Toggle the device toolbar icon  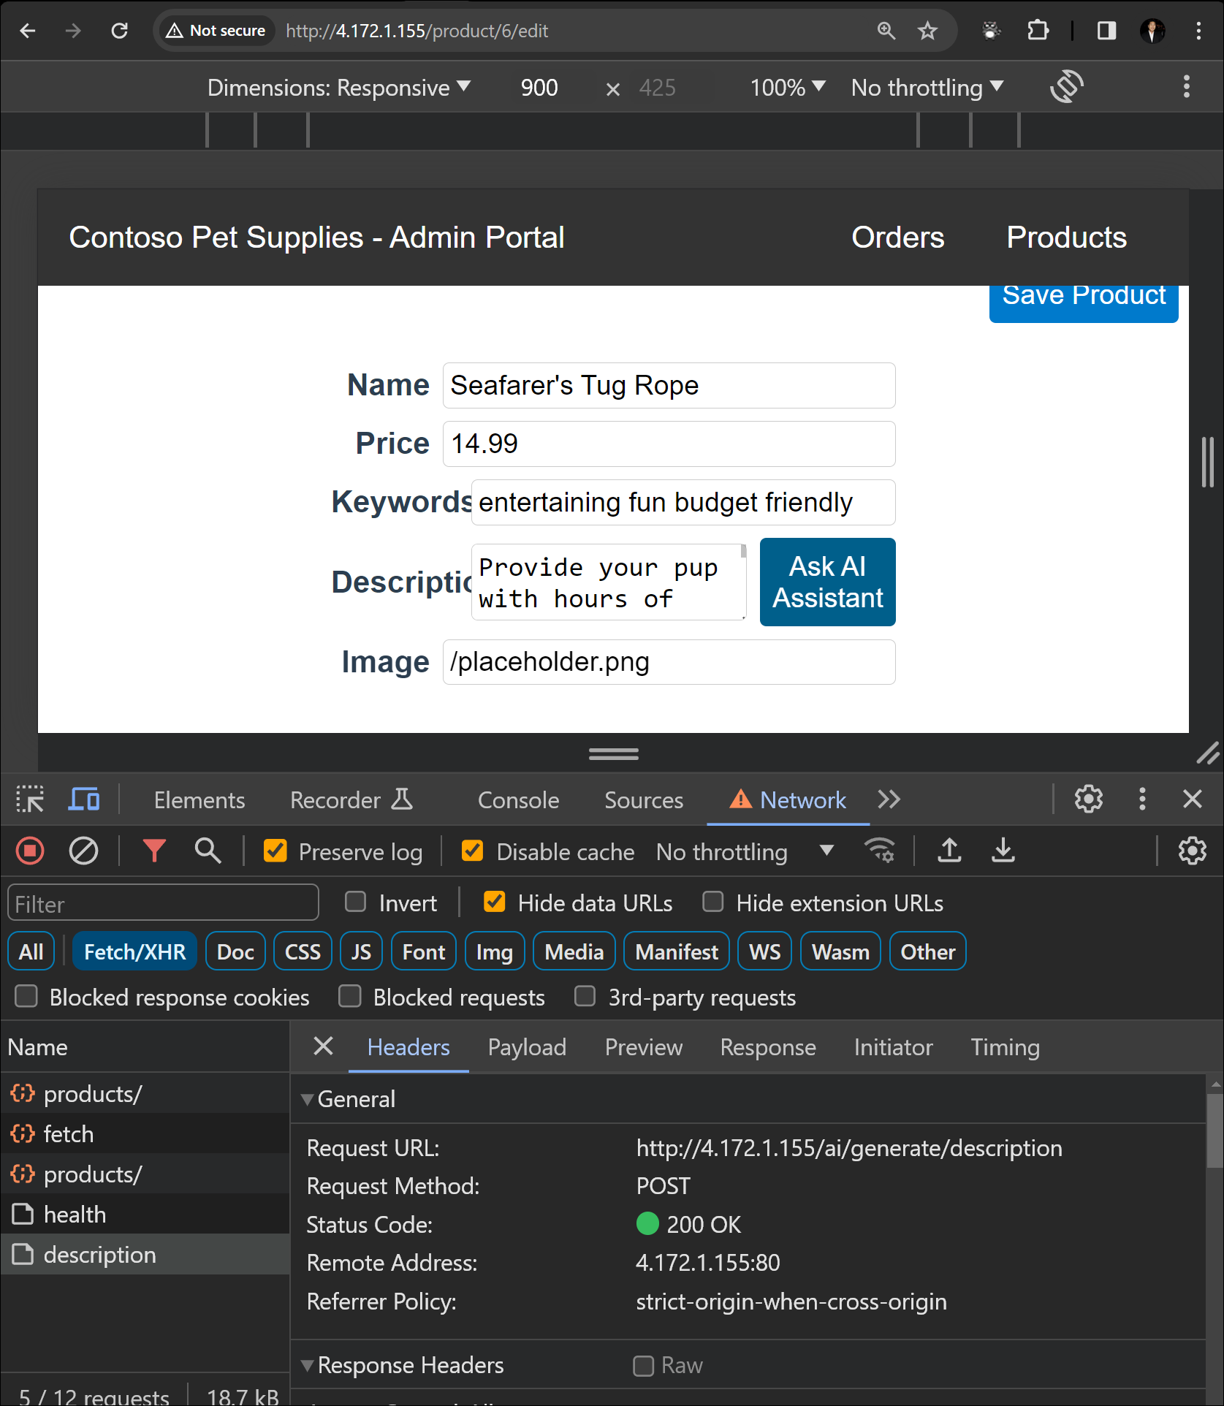[x=84, y=799]
